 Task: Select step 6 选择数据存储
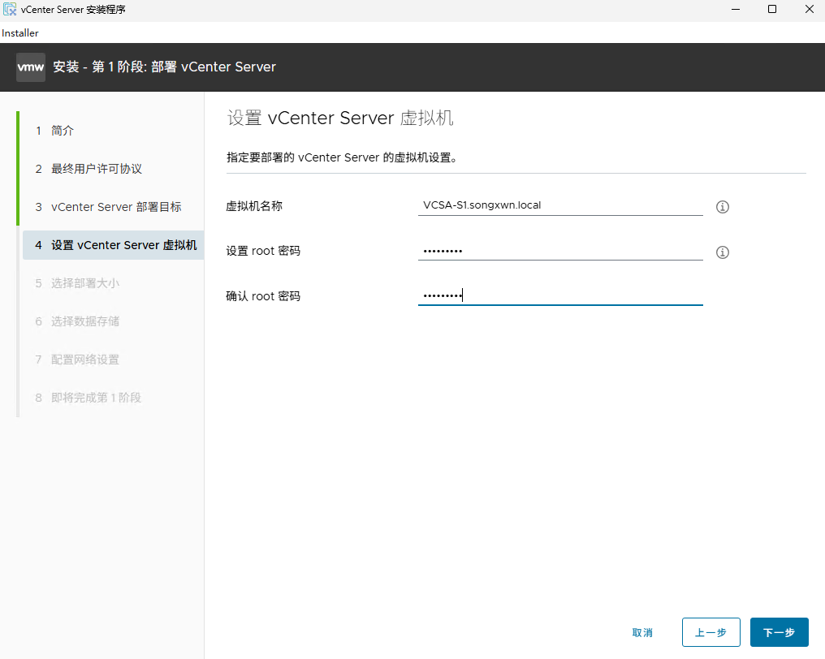[84, 321]
